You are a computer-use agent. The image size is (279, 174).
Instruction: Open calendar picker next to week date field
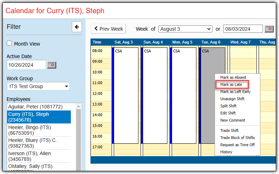tap(269, 29)
